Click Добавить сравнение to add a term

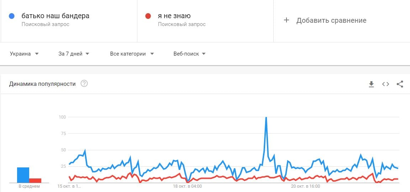coord(331,20)
